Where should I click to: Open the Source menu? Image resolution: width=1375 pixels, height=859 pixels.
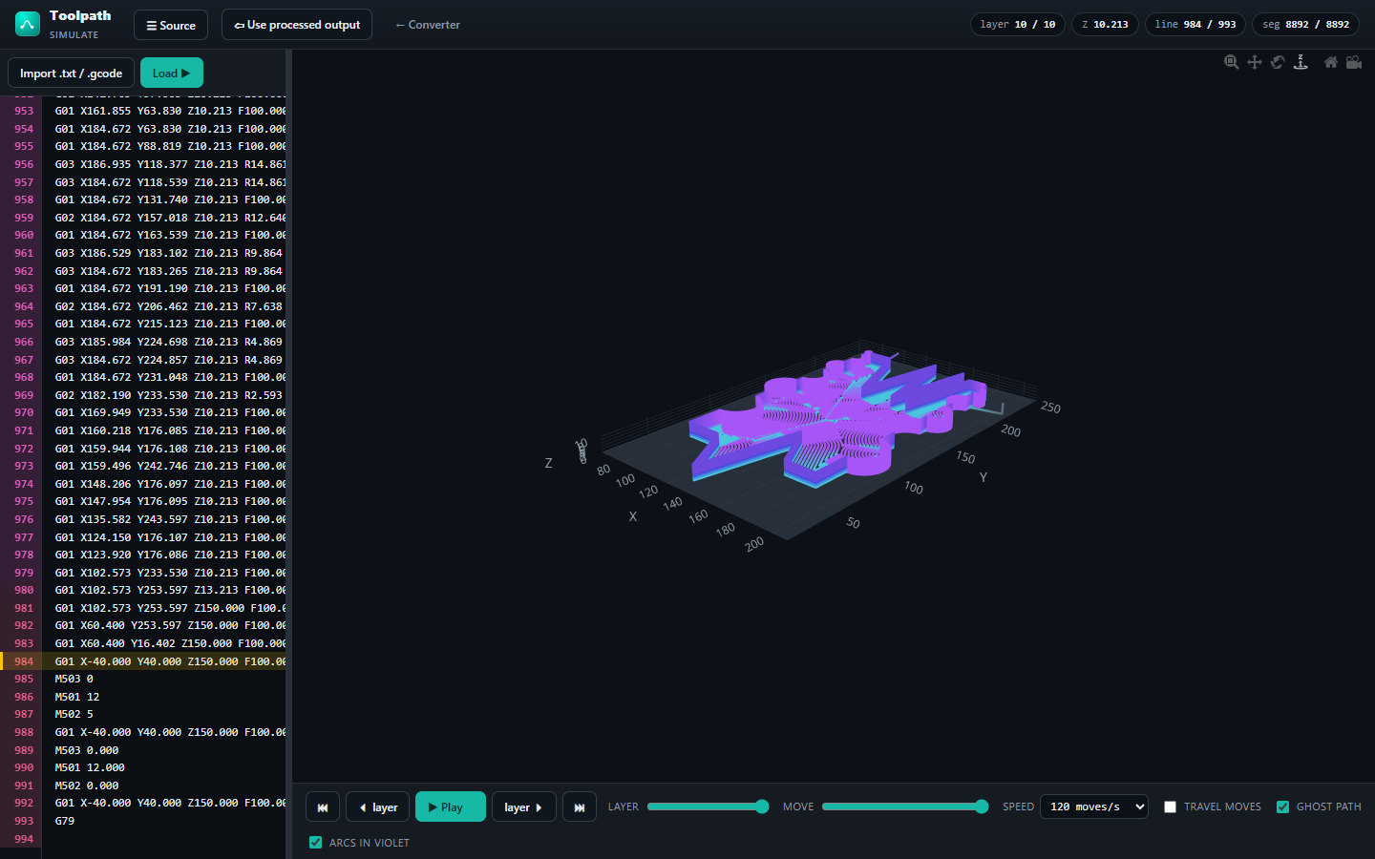171,25
